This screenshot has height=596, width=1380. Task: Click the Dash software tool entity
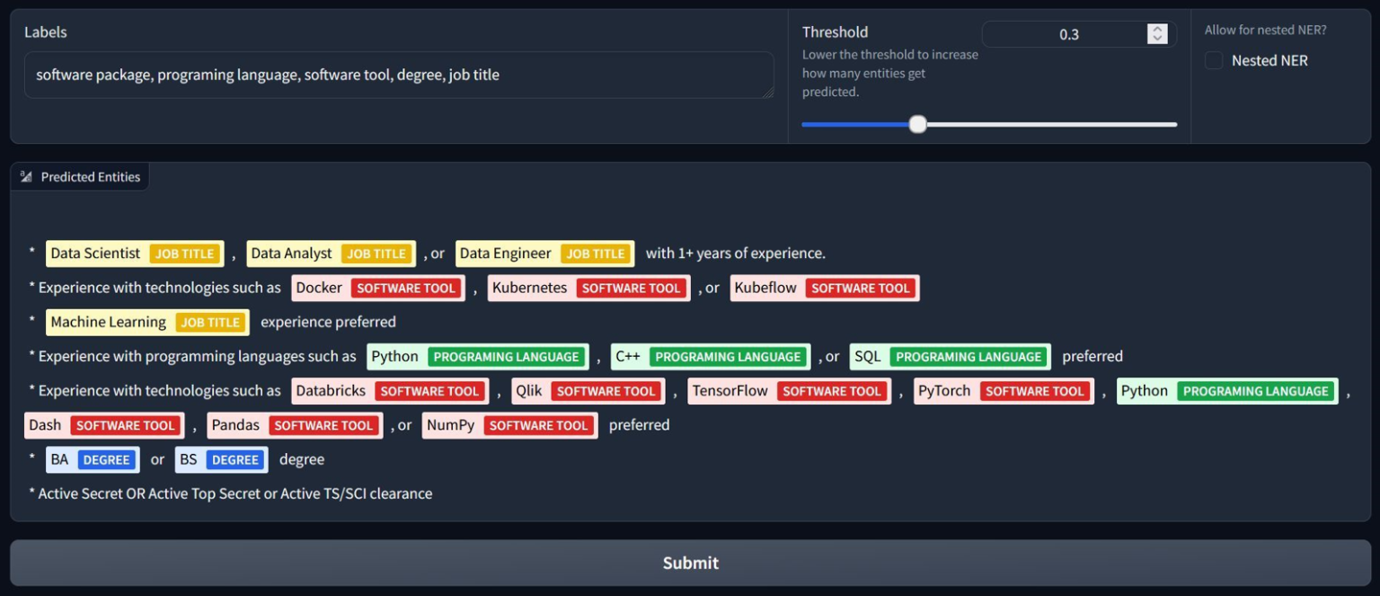[x=104, y=425]
